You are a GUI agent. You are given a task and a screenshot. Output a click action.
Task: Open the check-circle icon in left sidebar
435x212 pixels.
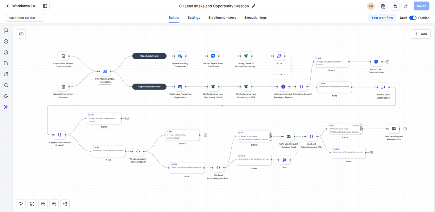click(6, 42)
